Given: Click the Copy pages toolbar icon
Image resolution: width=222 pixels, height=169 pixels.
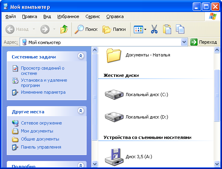Looking at the screenshot, I should click(180, 29).
